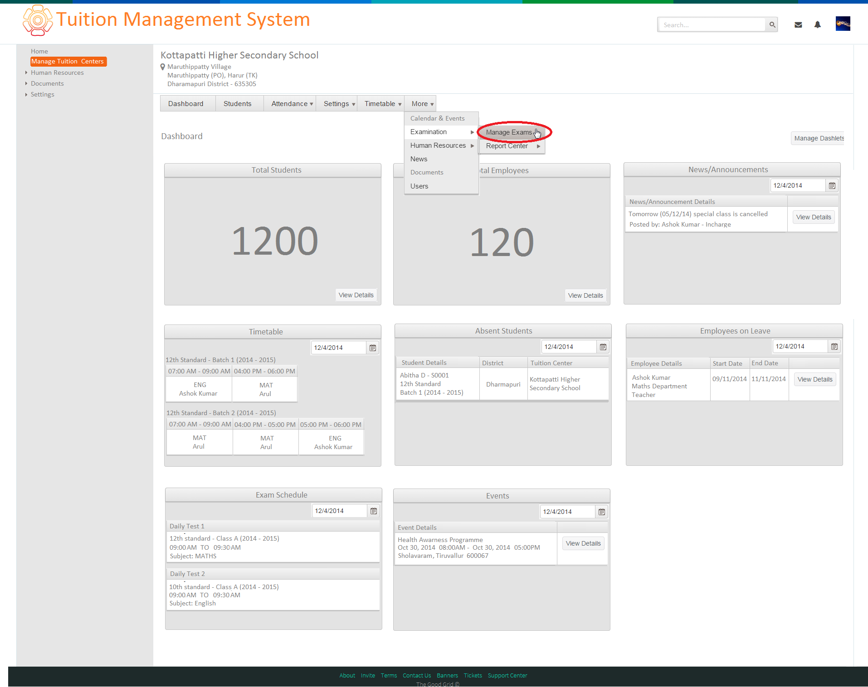Open the Contact Us footer link
Image resolution: width=868 pixels, height=687 pixels.
417,675
